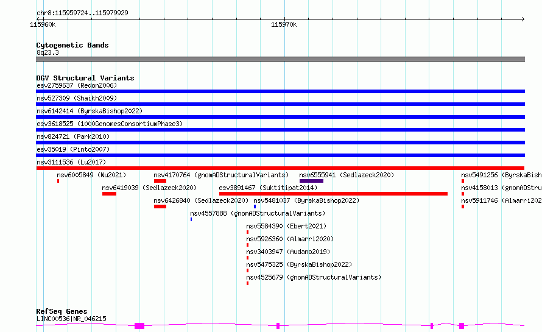Viewport: 542px width, 332px height.
Task: Click the nsv527309 (Shaikh2009) variant label
Action: (x=77, y=98)
